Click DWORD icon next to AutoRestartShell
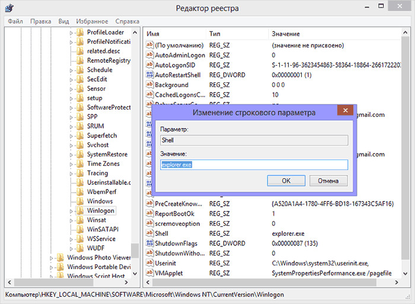 pyautogui.click(x=149, y=75)
